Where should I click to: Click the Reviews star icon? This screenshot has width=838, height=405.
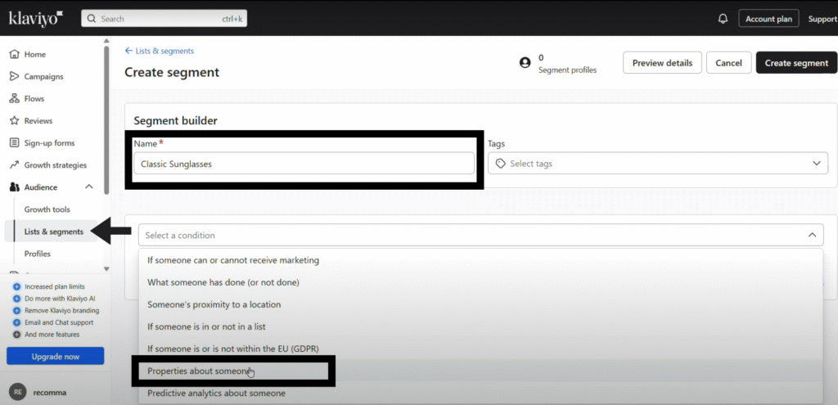point(14,121)
